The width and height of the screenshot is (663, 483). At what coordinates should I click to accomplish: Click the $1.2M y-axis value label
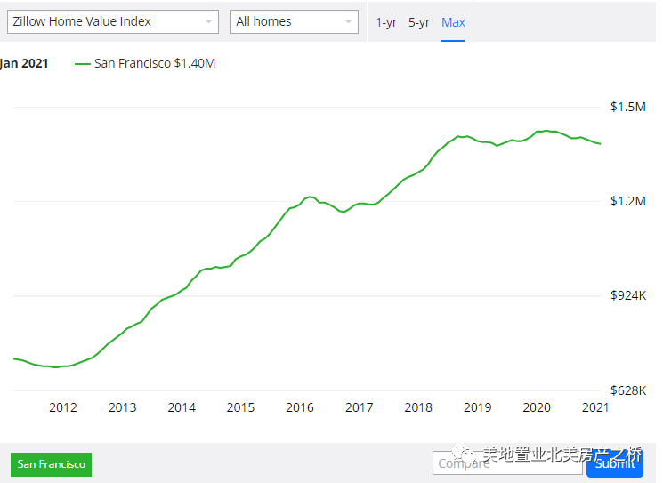pos(627,201)
